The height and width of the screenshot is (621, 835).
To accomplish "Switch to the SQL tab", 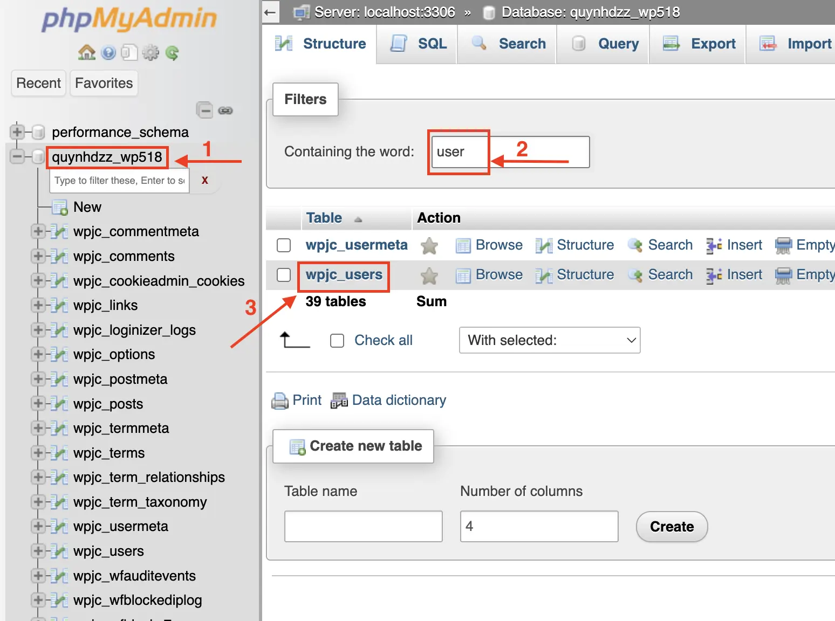I will click(x=419, y=44).
